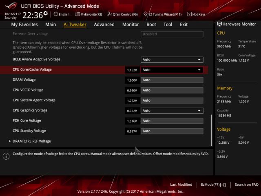The height and width of the screenshot is (196, 261).
Task: Click the CPU System Agent Voltage Auto field
Action: point(172,100)
